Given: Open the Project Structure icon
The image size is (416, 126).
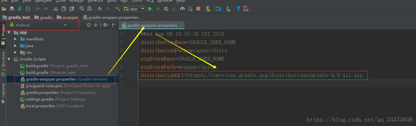Looking at the screenshot, I should point(218,9).
